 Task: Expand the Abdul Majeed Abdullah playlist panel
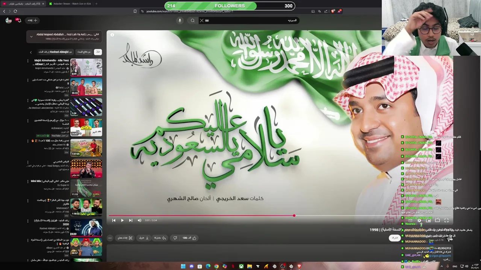point(31,36)
